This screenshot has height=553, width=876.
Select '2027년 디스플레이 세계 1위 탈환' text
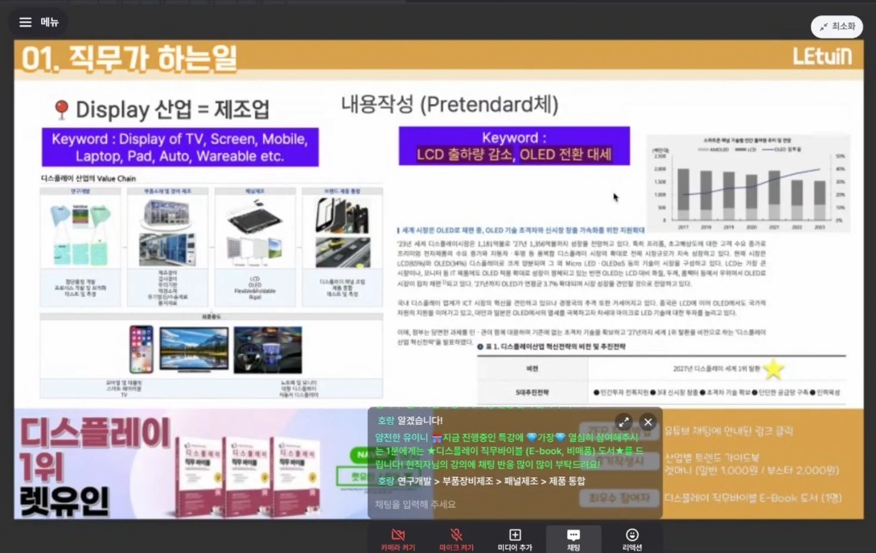716,369
